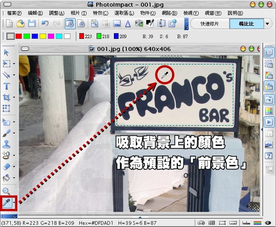Undo the last action

point(45,23)
